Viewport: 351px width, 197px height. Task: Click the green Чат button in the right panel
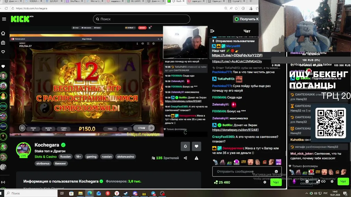(x=343, y=181)
